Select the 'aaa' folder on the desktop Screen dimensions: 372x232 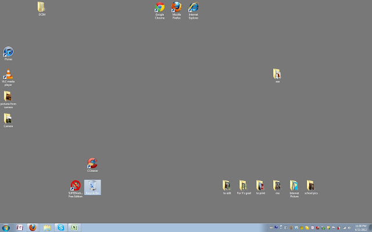coord(277,76)
